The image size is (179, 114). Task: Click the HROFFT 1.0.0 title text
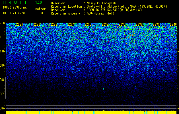point(22,2)
